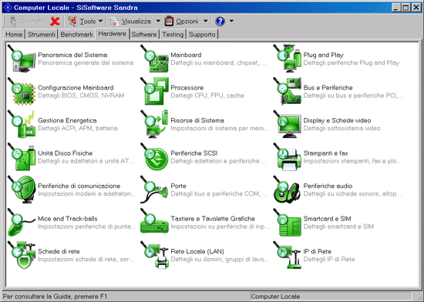Open the Unità Disco Fisiche icon
This screenshot has width=424, height=302.
22,157
